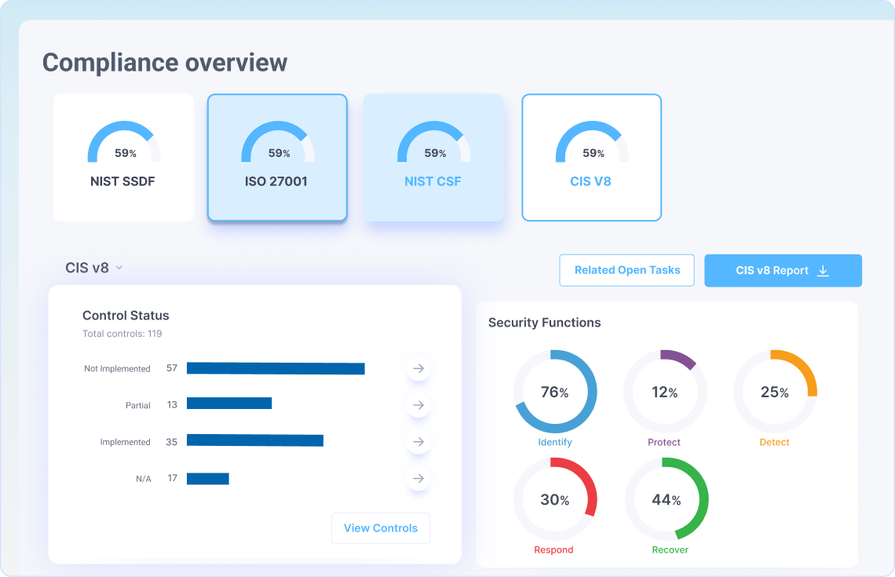Click the arrow in the N/A row

pos(418,478)
